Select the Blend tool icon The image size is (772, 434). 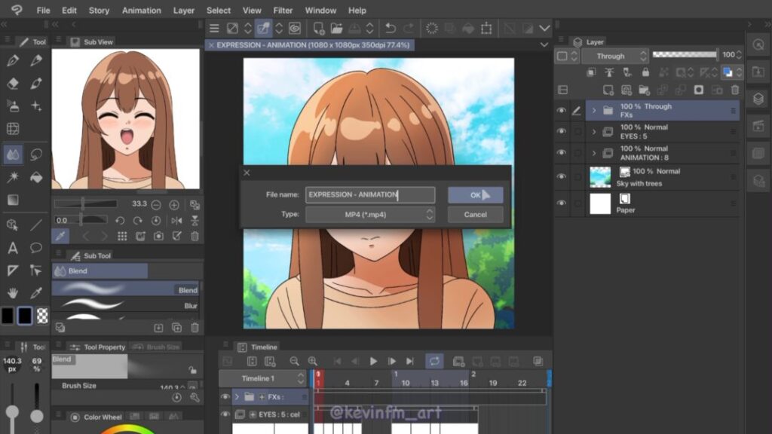point(13,154)
